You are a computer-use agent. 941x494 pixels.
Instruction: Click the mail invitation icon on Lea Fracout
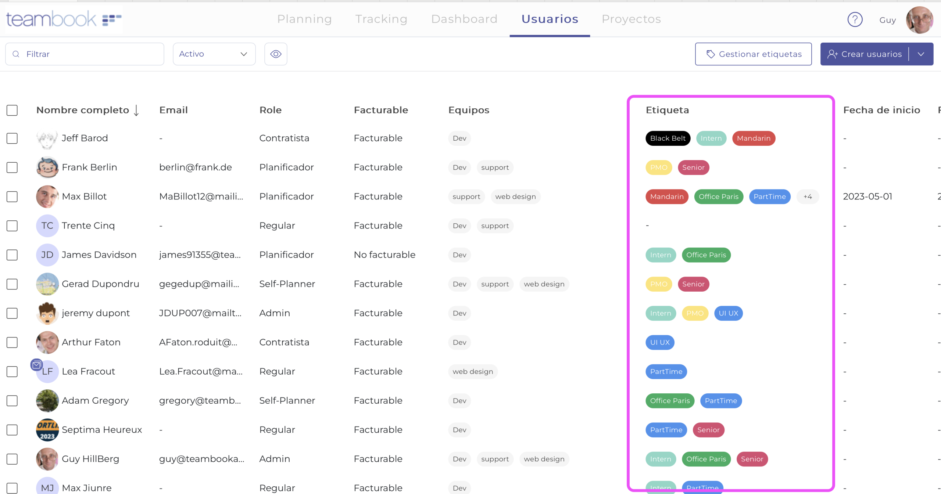pyautogui.click(x=36, y=365)
